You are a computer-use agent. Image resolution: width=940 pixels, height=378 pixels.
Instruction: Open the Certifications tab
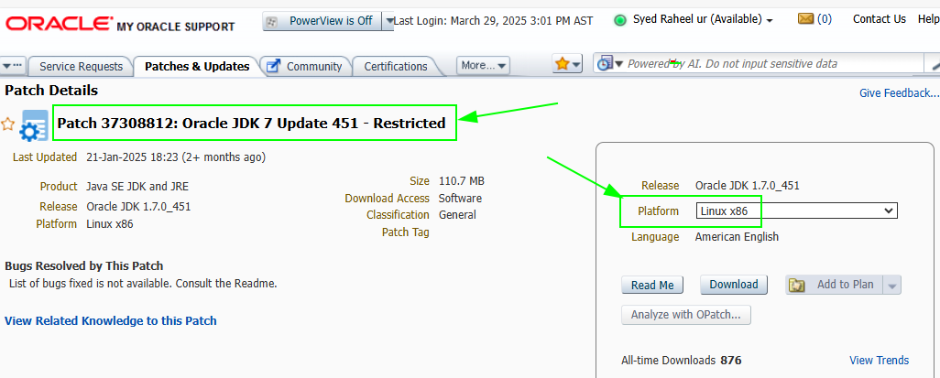[396, 67]
